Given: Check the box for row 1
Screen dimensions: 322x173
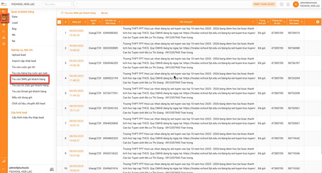Looking at the screenshot, I should point(59,33).
